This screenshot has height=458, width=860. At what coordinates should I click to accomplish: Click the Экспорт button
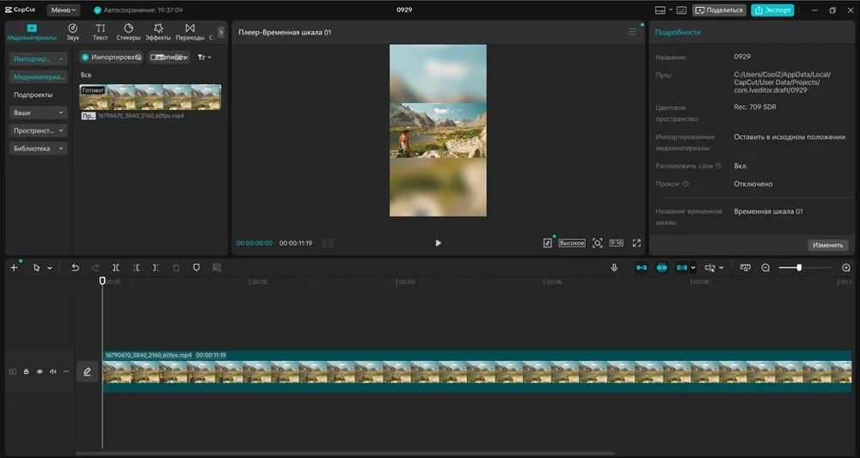pyautogui.click(x=772, y=9)
